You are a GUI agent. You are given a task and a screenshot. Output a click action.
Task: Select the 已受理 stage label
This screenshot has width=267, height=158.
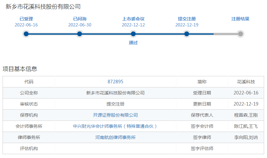click(x=26, y=19)
